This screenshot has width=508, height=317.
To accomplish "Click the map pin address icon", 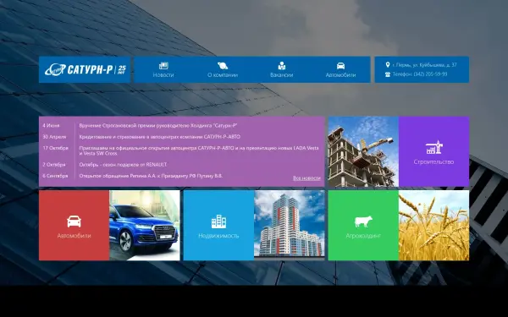I will click(388, 65).
